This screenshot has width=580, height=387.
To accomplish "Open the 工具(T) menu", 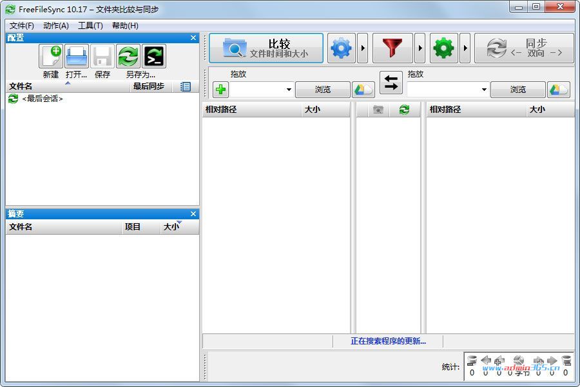I will pos(90,26).
